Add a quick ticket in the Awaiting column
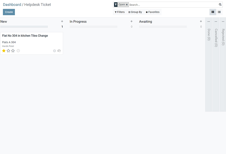 pos(201,21)
